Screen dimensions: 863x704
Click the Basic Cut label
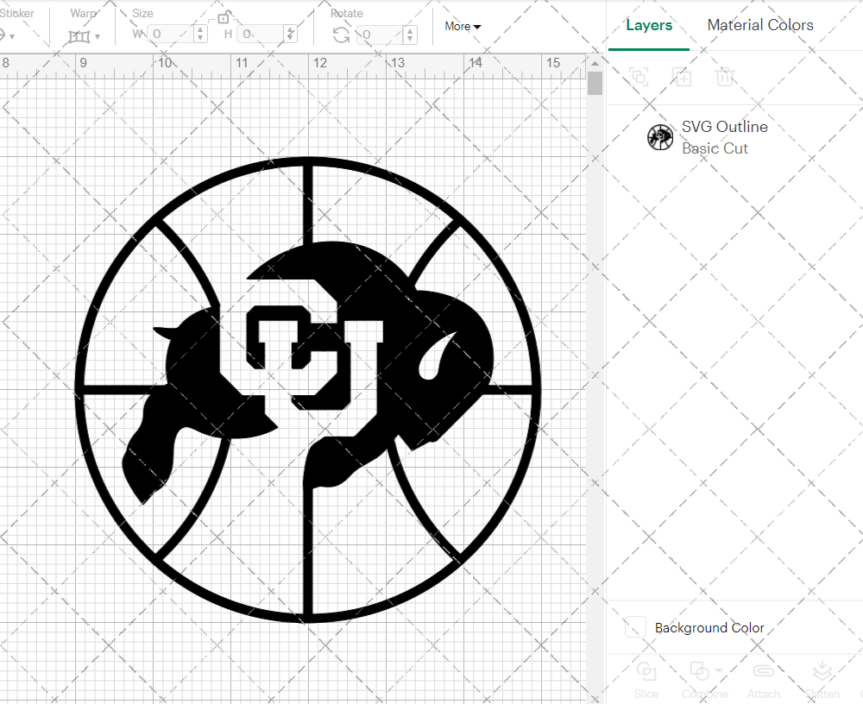point(715,148)
